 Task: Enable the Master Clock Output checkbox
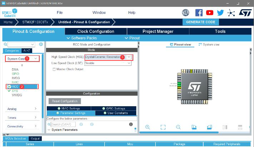[x=54, y=69]
